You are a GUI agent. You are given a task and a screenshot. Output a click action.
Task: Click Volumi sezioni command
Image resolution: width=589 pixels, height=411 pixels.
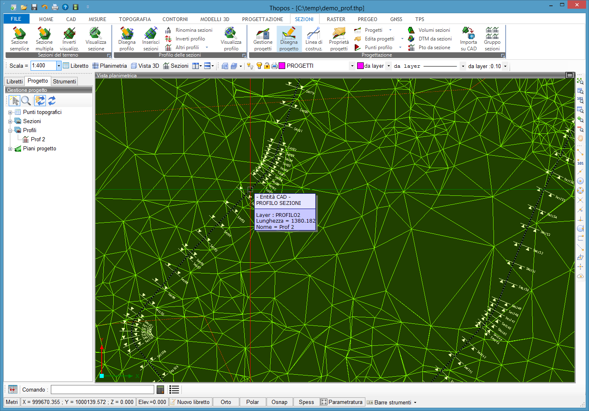pos(429,30)
